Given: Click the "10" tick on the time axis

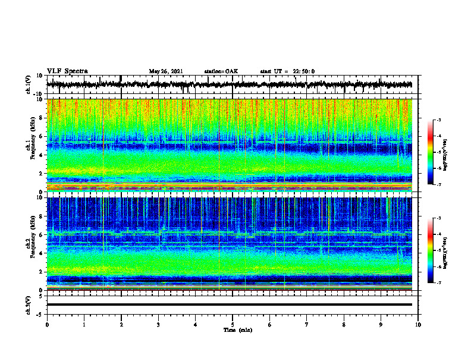Looking at the screenshot, I should tap(418, 325).
